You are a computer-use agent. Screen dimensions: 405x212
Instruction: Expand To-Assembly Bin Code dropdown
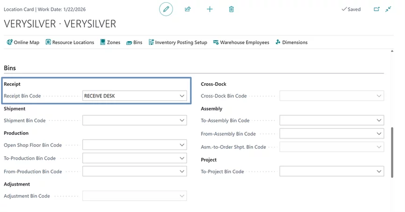coord(379,120)
